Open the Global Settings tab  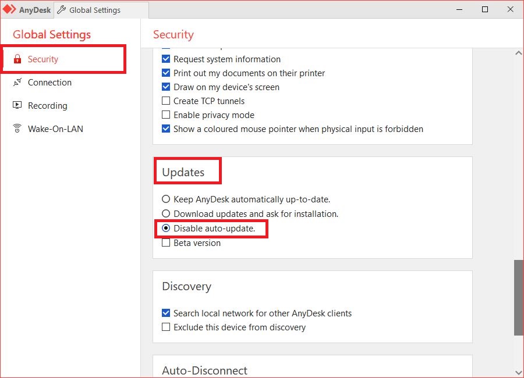[101, 10]
